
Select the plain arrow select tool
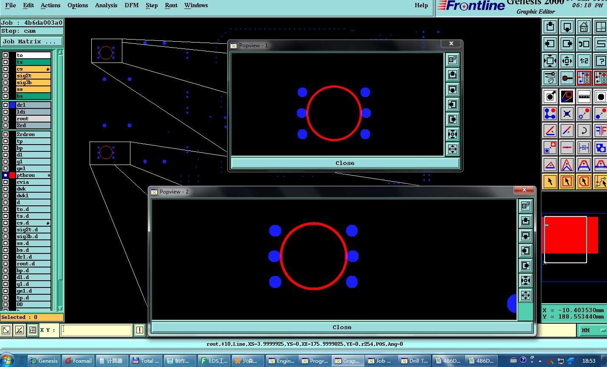click(550, 182)
